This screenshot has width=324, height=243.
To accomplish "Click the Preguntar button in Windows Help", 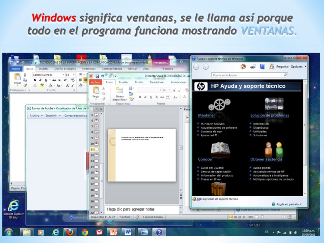I will [279, 66].
